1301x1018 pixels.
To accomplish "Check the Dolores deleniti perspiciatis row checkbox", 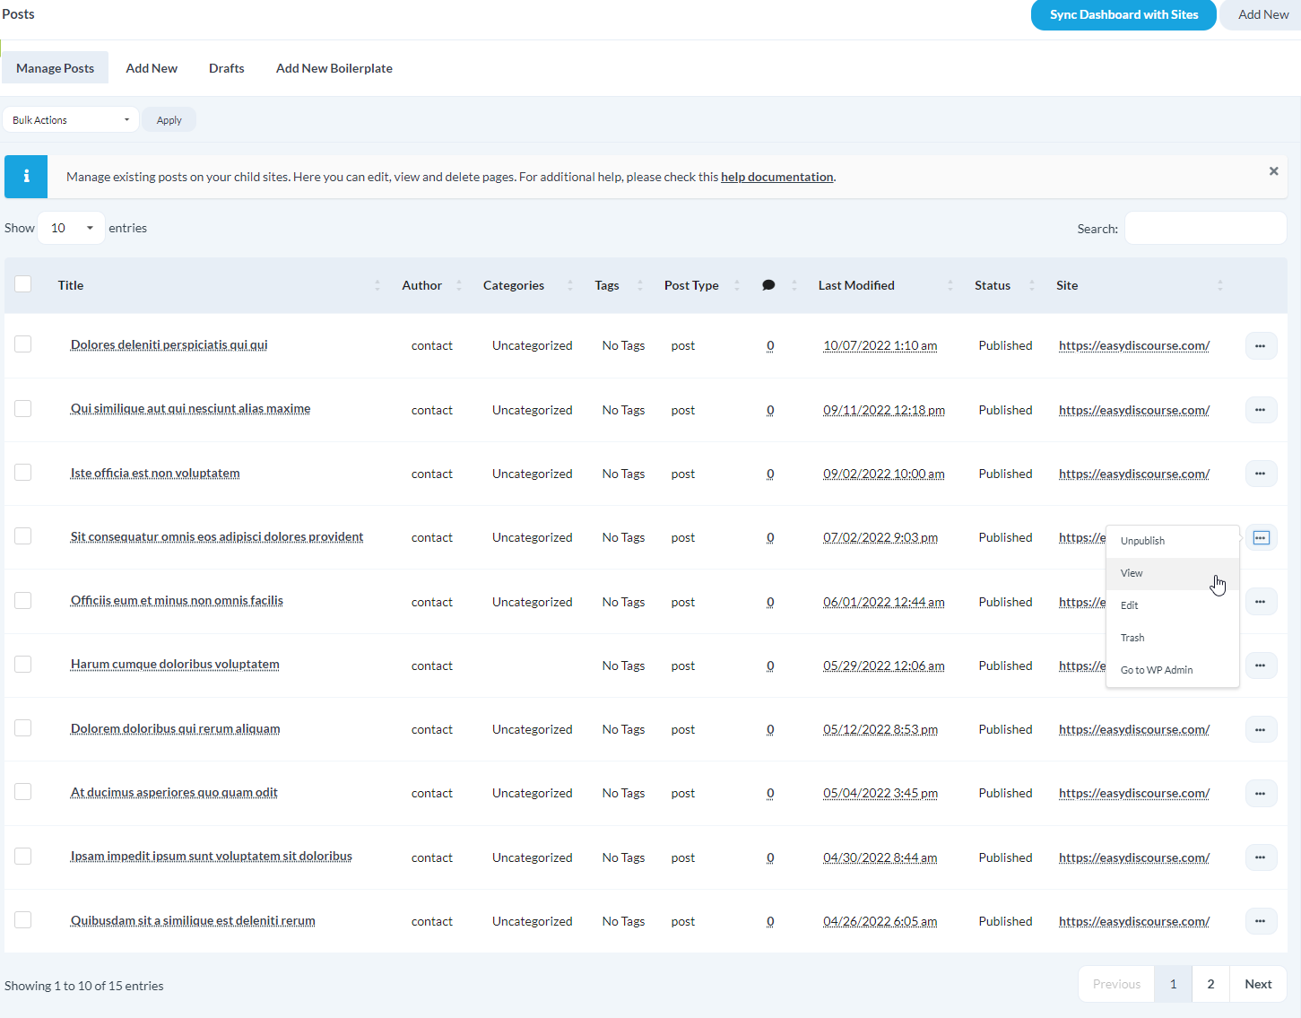I will pyautogui.click(x=23, y=344).
